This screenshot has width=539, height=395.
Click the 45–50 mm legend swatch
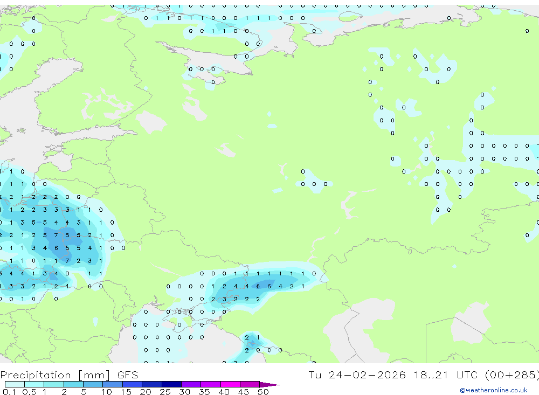click(250, 384)
